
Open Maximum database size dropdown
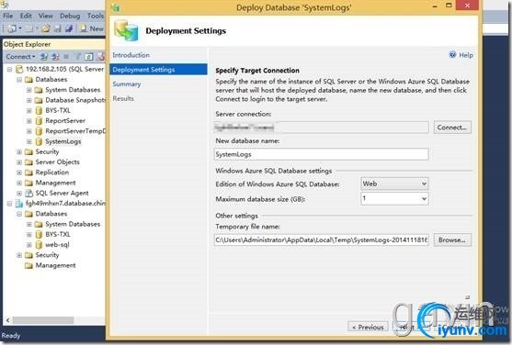(x=394, y=198)
